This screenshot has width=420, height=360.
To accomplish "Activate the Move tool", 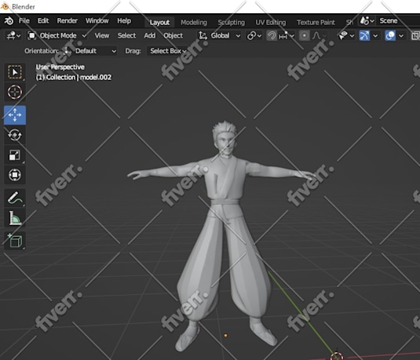I will [x=15, y=115].
